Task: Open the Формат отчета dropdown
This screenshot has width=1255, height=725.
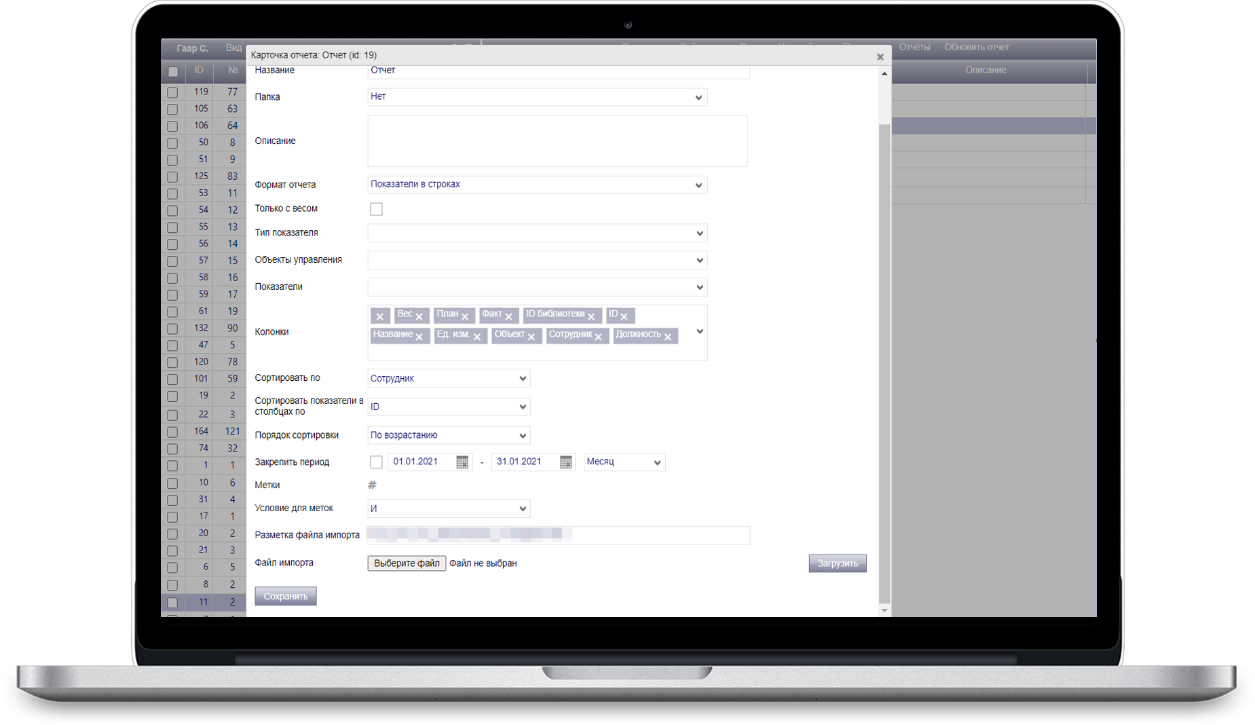Action: (x=537, y=185)
